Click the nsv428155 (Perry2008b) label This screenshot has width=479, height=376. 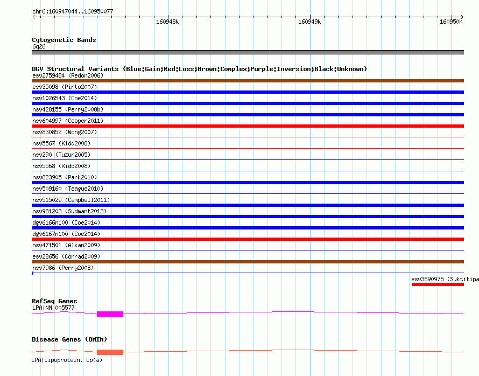(68, 109)
